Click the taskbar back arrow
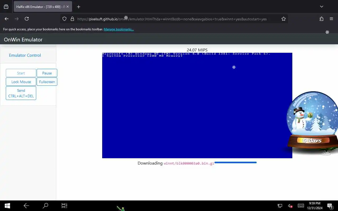This screenshot has height=211, width=338. coord(26,206)
